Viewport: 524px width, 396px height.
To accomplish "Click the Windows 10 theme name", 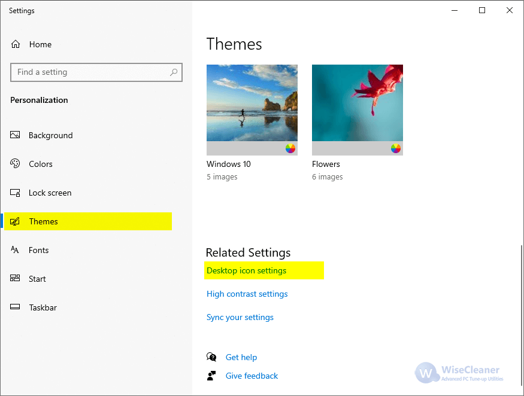I will [229, 164].
